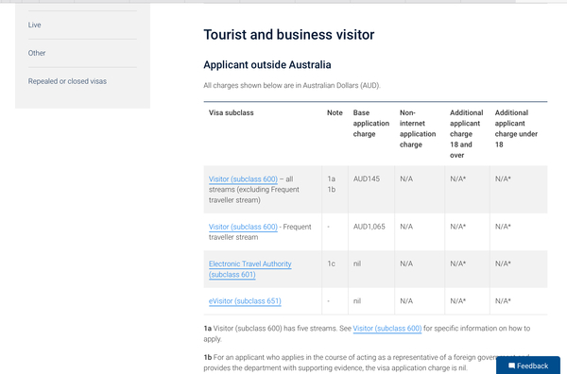This screenshot has width=567, height=374.
Task: Click the Non-internet application charge header
Action: pyautogui.click(x=418, y=128)
